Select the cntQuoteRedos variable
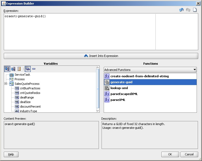The image size is (202, 161). 30,93
